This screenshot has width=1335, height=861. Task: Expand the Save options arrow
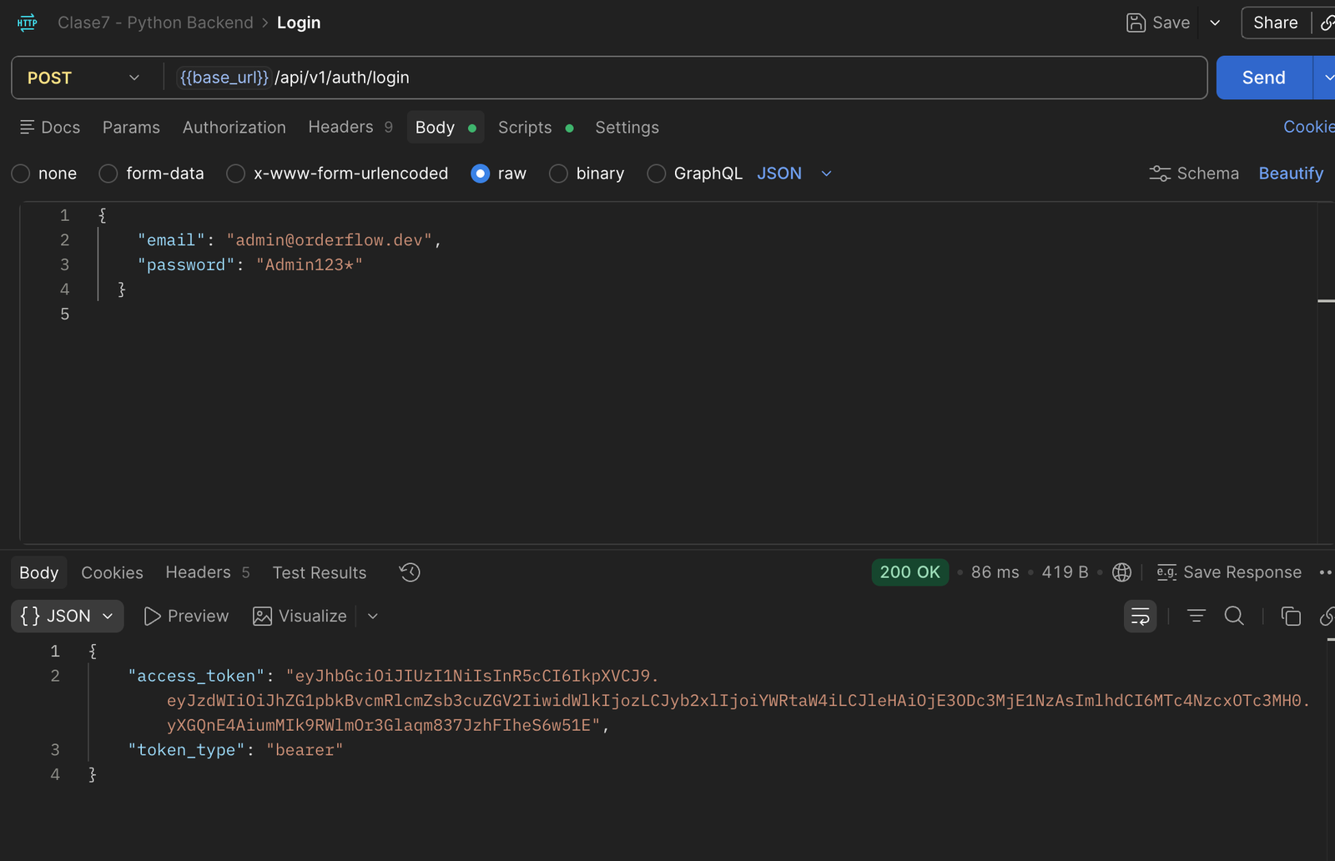1215,23
